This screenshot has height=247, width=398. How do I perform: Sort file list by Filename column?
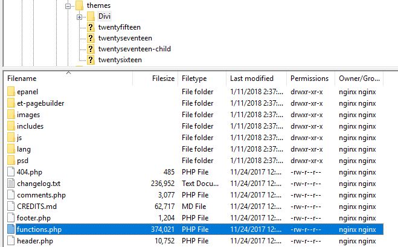click(22, 79)
